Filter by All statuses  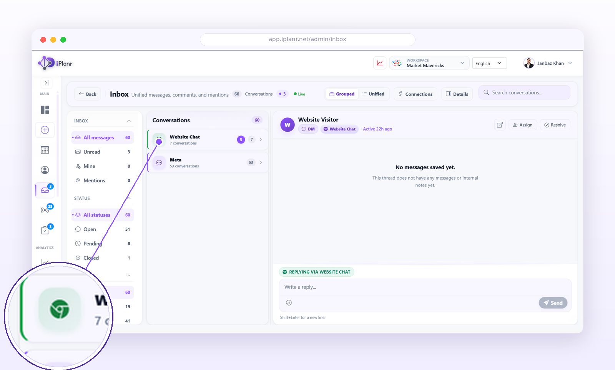[103, 215]
